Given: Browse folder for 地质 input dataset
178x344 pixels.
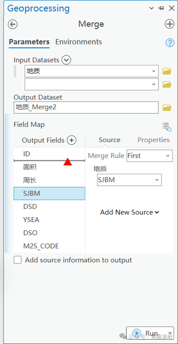Looking at the screenshot, I should tap(167, 71).
